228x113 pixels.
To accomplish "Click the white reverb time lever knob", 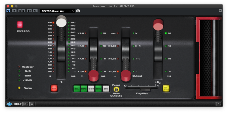I will pos(61,21).
